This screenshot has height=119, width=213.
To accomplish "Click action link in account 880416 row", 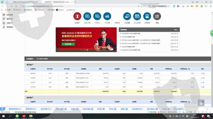I will click(203, 73).
